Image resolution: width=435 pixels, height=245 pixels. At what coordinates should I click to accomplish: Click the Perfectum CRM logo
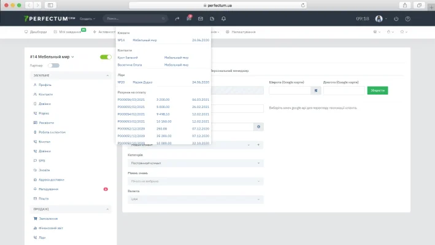click(x=49, y=18)
